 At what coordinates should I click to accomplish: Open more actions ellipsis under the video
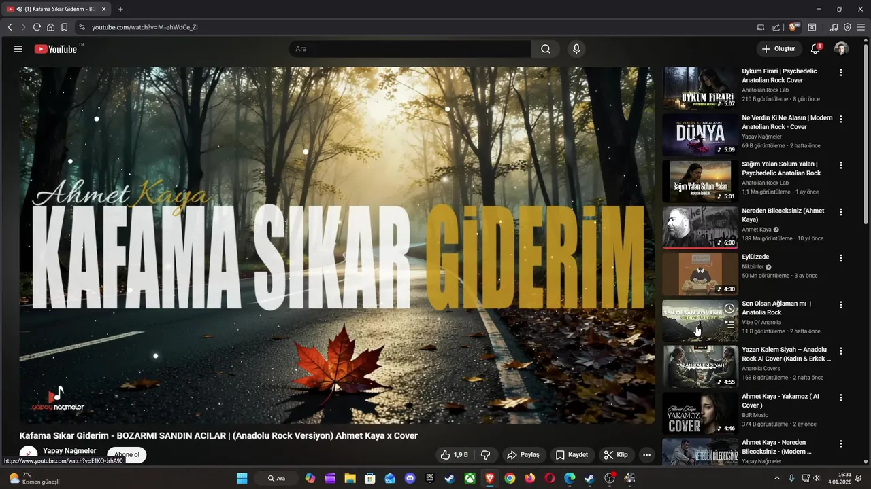pyautogui.click(x=646, y=455)
